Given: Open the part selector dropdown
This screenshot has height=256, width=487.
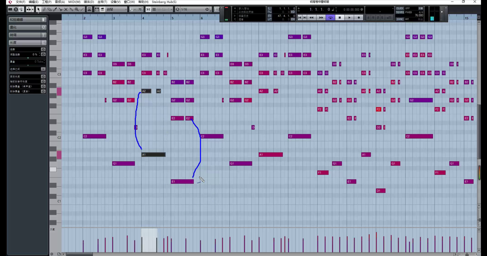Looking at the screenshot, I should coord(116,9).
